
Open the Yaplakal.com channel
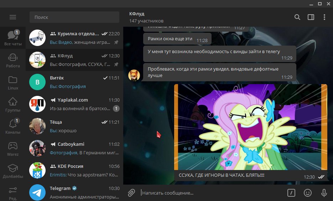[x=74, y=104]
